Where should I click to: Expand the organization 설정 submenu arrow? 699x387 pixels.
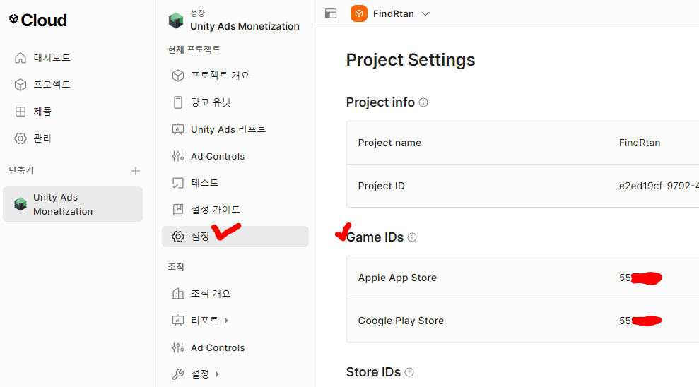click(217, 374)
